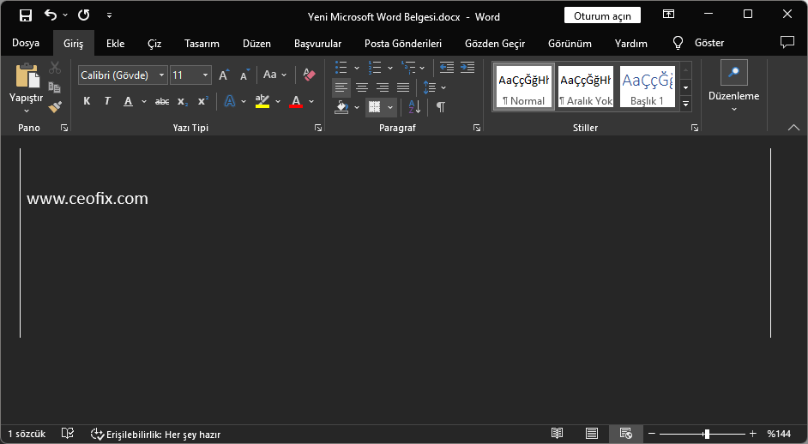The width and height of the screenshot is (808, 444).
Task: Increase font size with larger A
Action: pos(224,75)
